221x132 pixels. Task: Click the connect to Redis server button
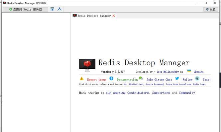pyautogui.click(x=26, y=9)
